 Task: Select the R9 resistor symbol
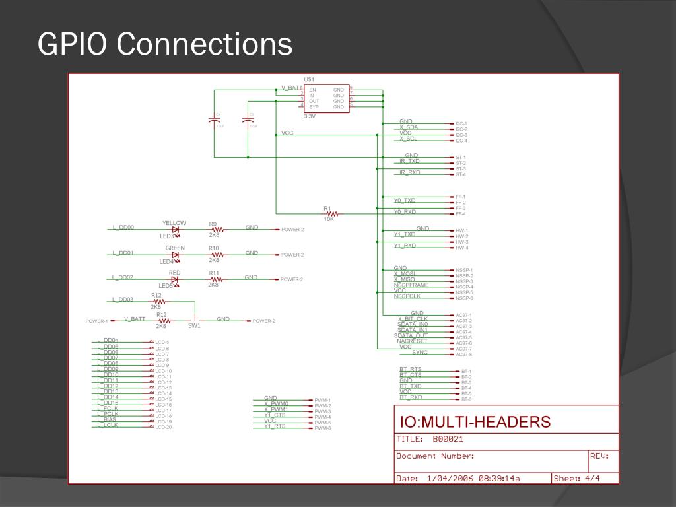[x=217, y=230]
